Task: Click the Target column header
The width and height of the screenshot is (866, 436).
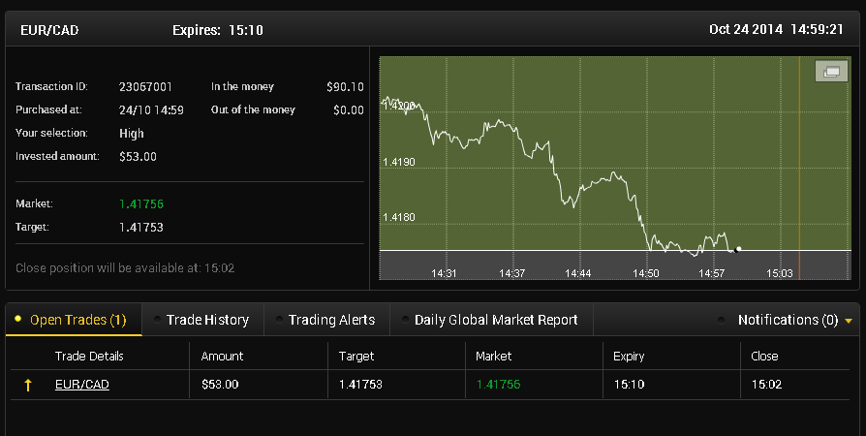Action: (356, 357)
